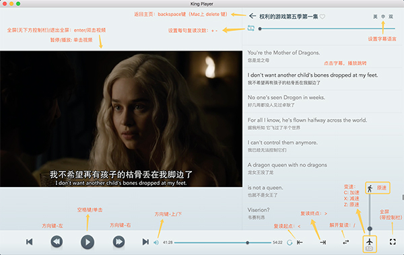Jump to next sentence with fast-forward button

(x=119, y=242)
